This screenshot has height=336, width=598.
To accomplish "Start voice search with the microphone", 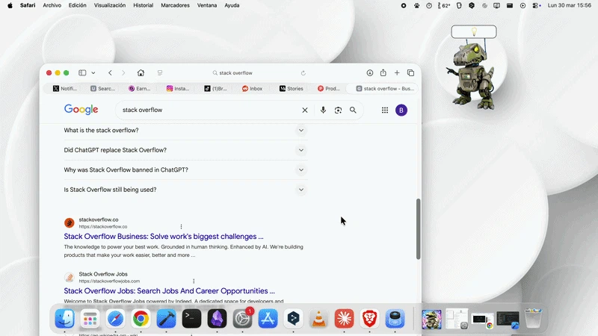I will (323, 110).
